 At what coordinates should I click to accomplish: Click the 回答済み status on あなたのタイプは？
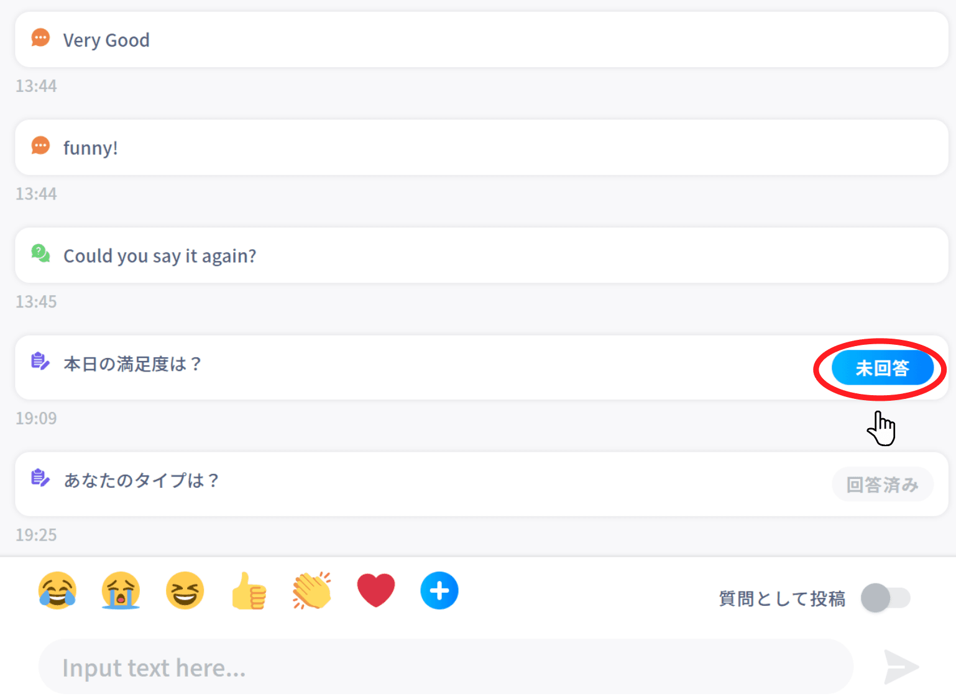[x=882, y=484]
